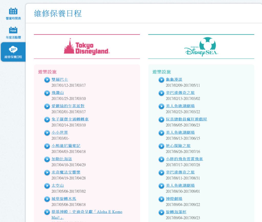Viewport: 262px width, 222px height.
Task: Open 美人魚礁湖劇場 link dated 2017/02/23
Action: click(x=180, y=106)
